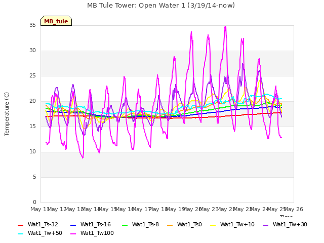Click the 30 y-axis tick label
324x243 pixels.
coord(32,51)
